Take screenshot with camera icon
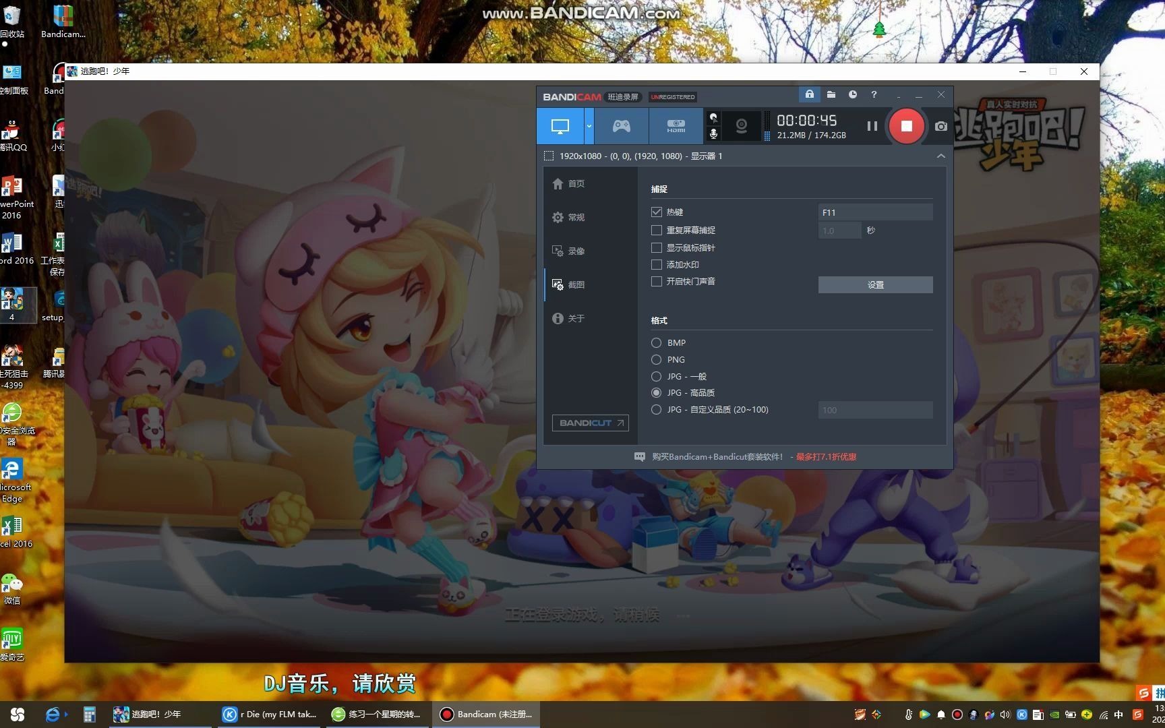This screenshot has width=1165, height=728. [941, 126]
